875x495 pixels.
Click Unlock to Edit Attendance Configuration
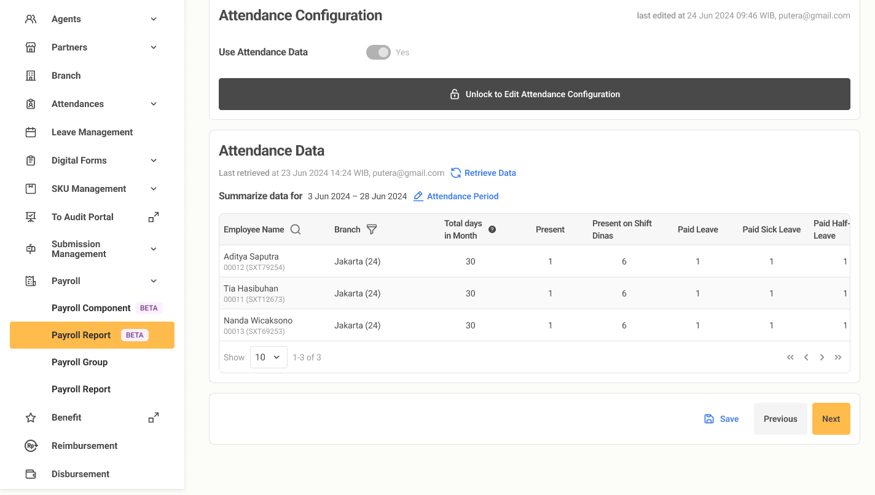click(534, 94)
